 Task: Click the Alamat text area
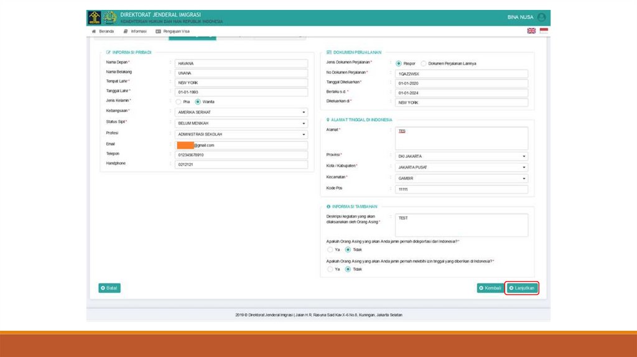tap(462, 139)
